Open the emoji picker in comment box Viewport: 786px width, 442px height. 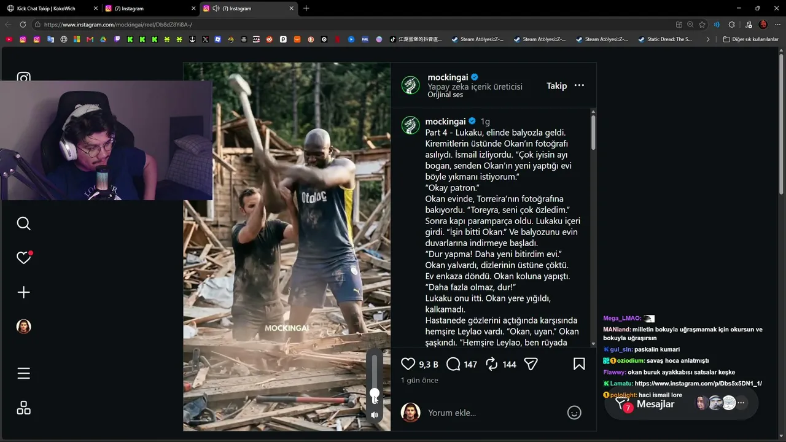574,413
